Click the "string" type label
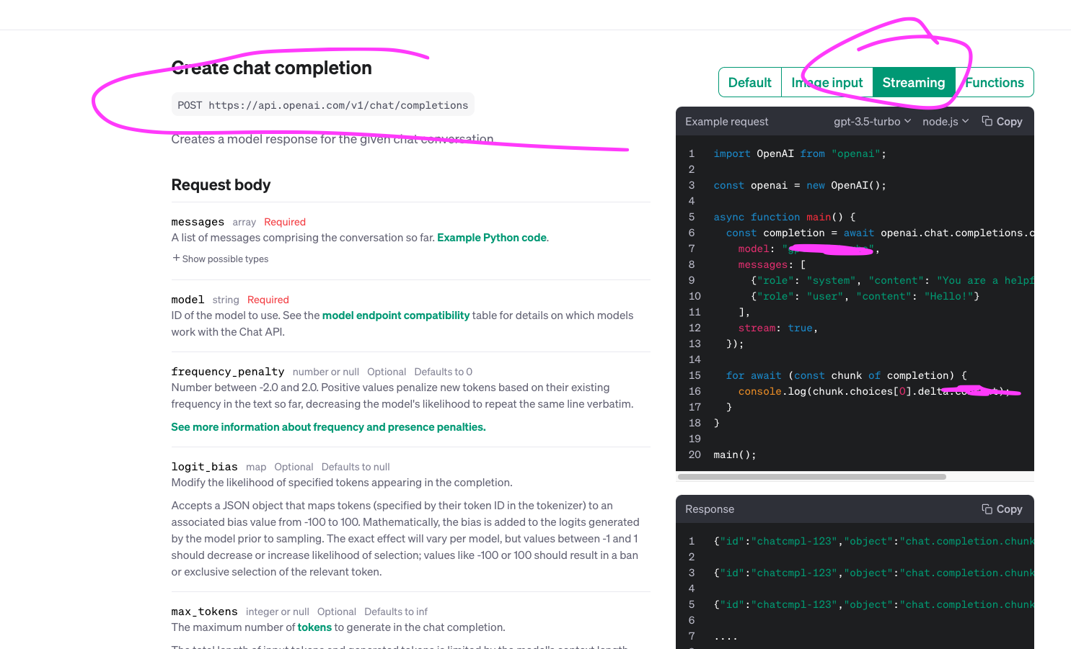Image resolution: width=1071 pixels, height=649 pixels. [x=226, y=300]
